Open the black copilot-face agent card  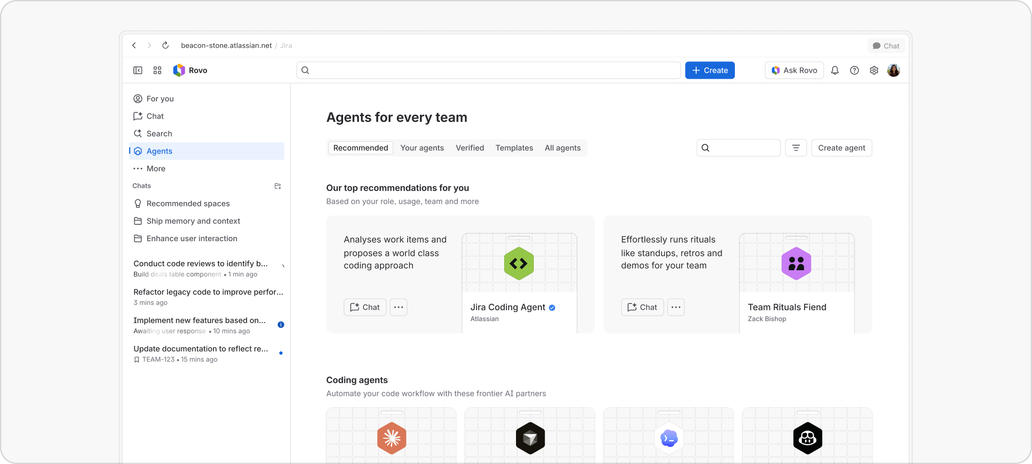pyautogui.click(x=807, y=436)
